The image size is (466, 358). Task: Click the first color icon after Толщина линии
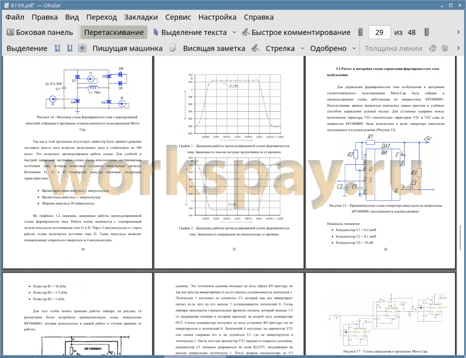pyautogui.click(x=433, y=48)
